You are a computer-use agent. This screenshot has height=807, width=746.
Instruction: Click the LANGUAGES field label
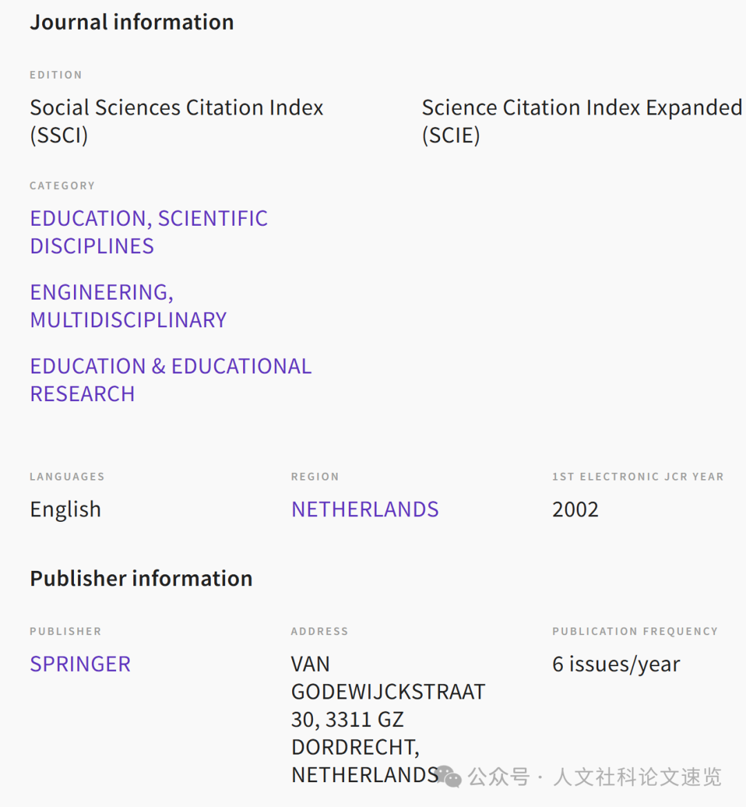pyautogui.click(x=67, y=476)
